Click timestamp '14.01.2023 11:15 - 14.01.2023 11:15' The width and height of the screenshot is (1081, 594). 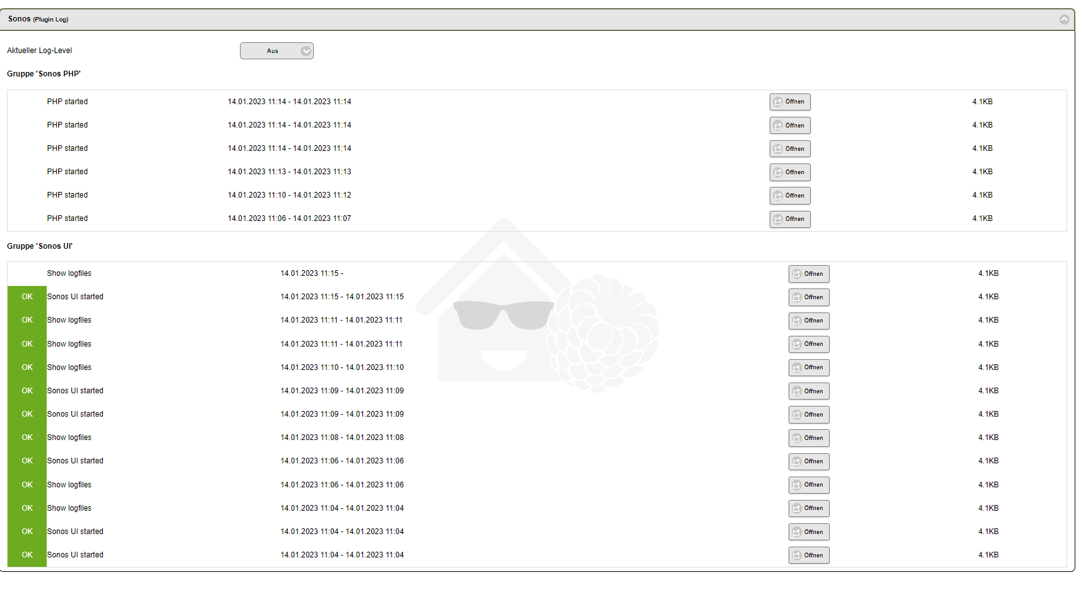point(342,297)
